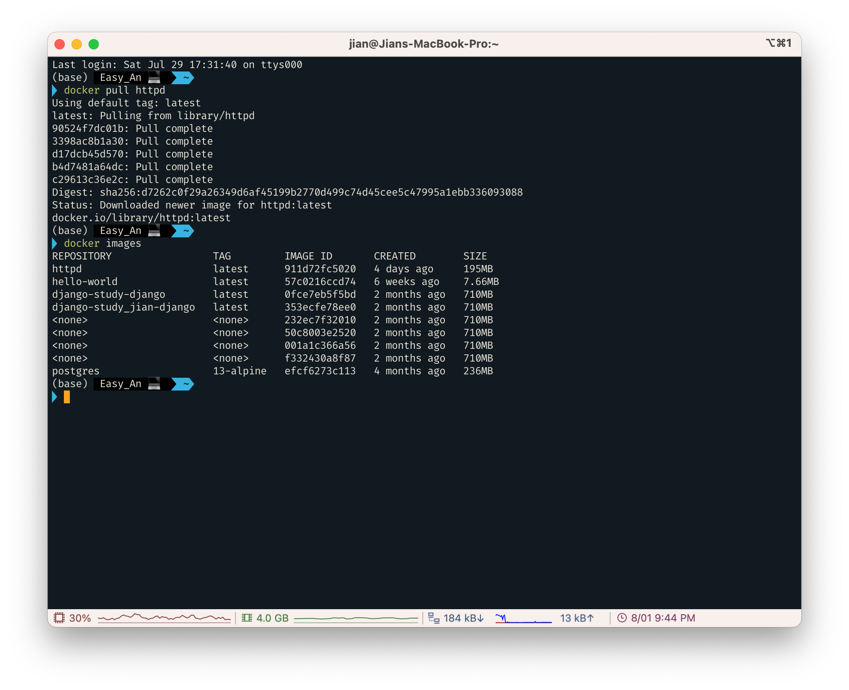Click image ID 50c8003e2520
This screenshot has height=690, width=849.
(x=320, y=333)
